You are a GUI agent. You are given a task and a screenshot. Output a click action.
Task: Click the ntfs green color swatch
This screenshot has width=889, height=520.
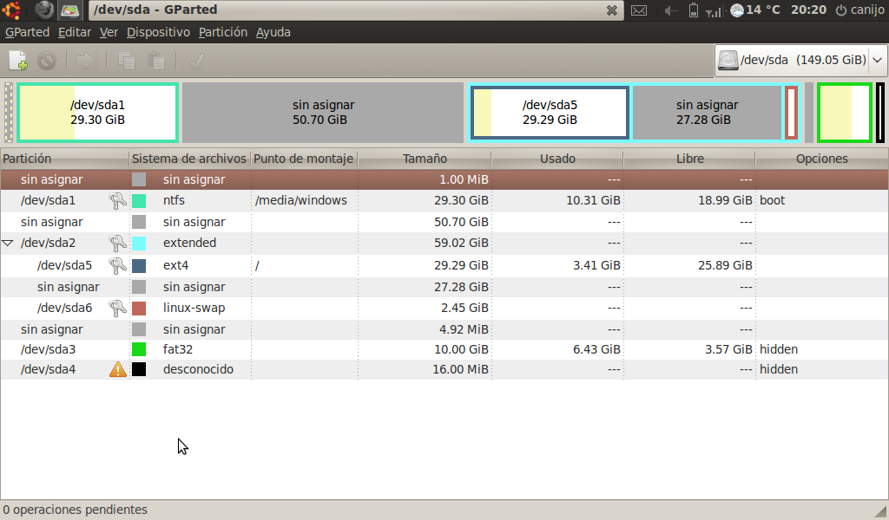pyautogui.click(x=139, y=200)
